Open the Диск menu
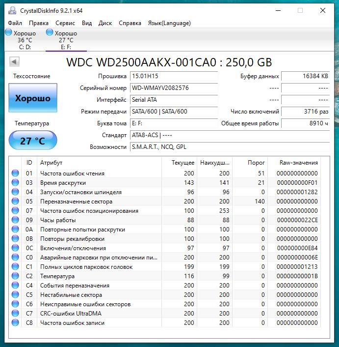339x347 pixels. click(x=105, y=23)
